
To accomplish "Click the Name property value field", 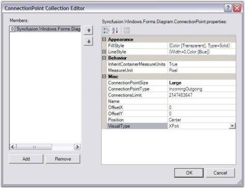I will pyautogui.click(x=202, y=101).
